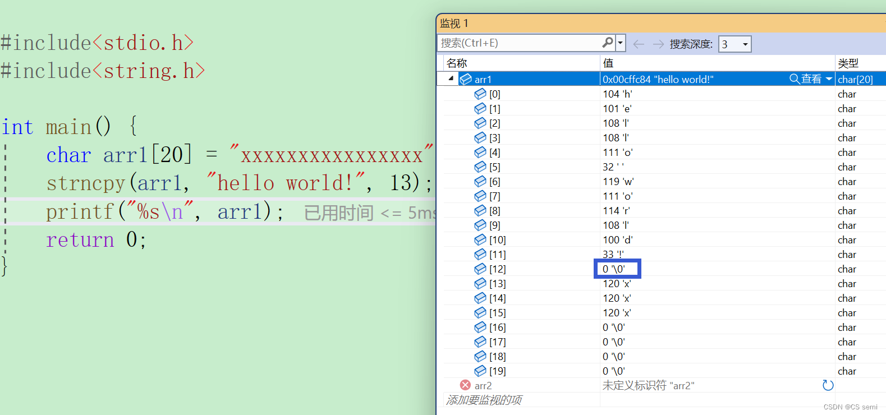Click the arr2 error icon
886x415 pixels.
(465, 385)
